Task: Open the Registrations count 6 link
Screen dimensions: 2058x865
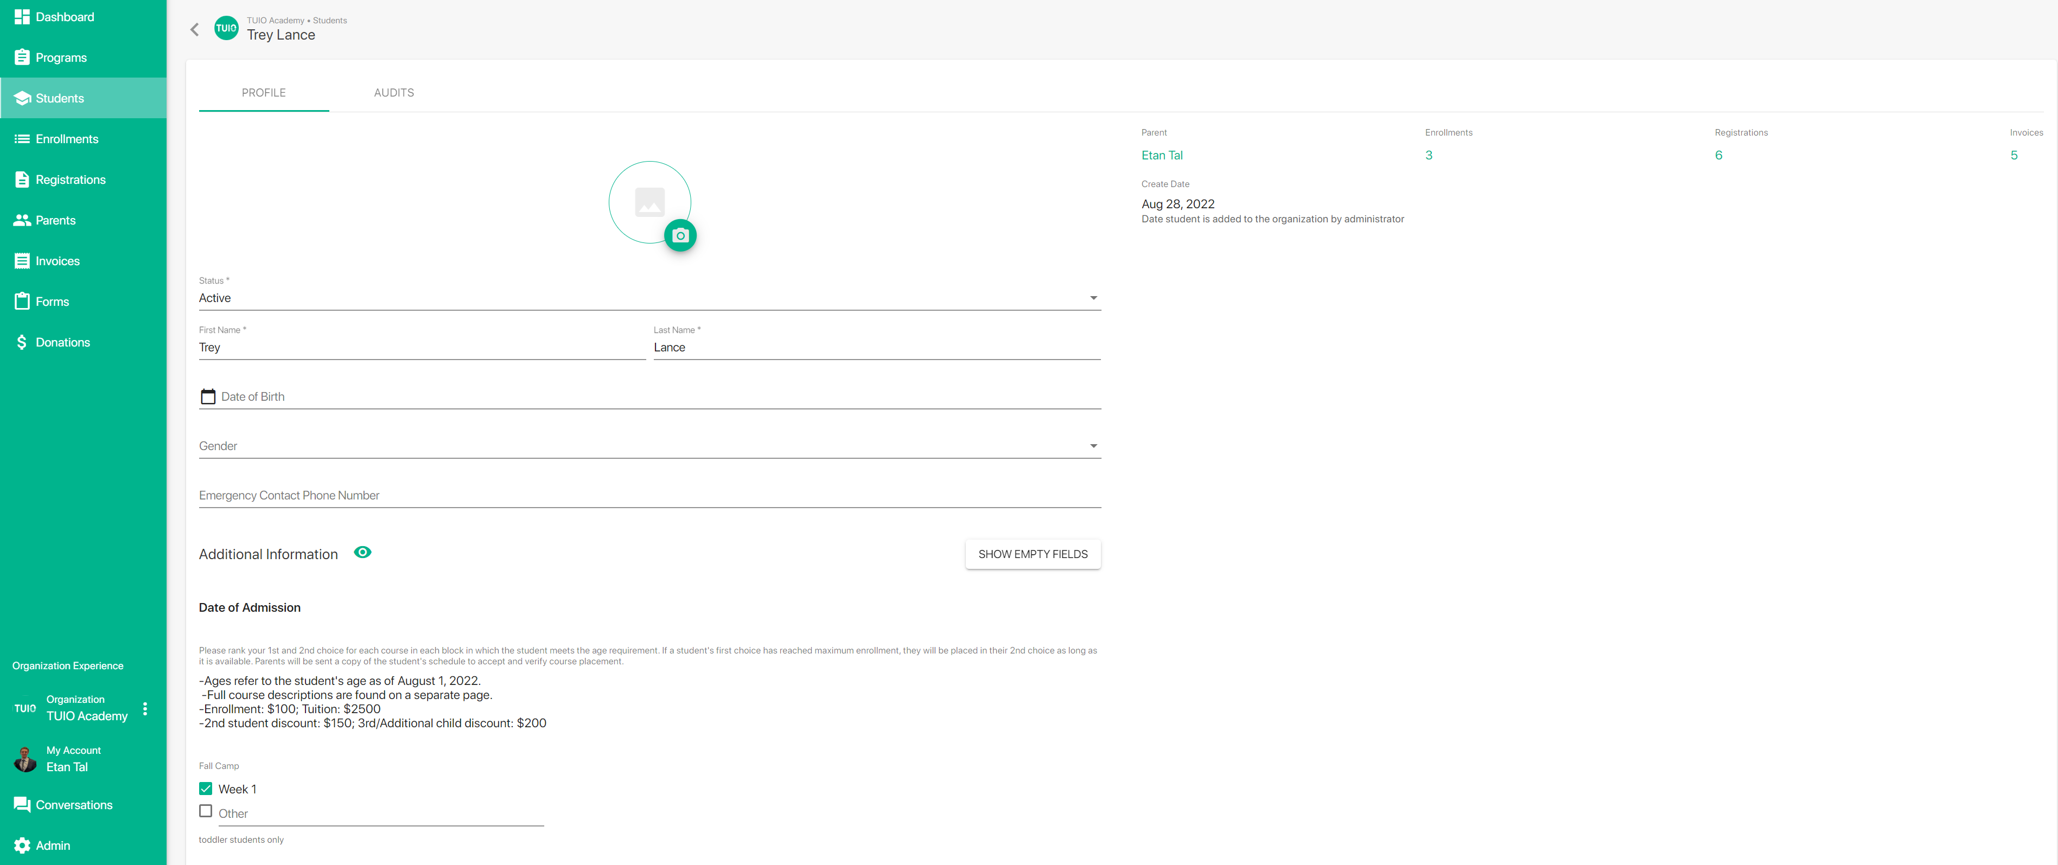Action: coord(1718,155)
